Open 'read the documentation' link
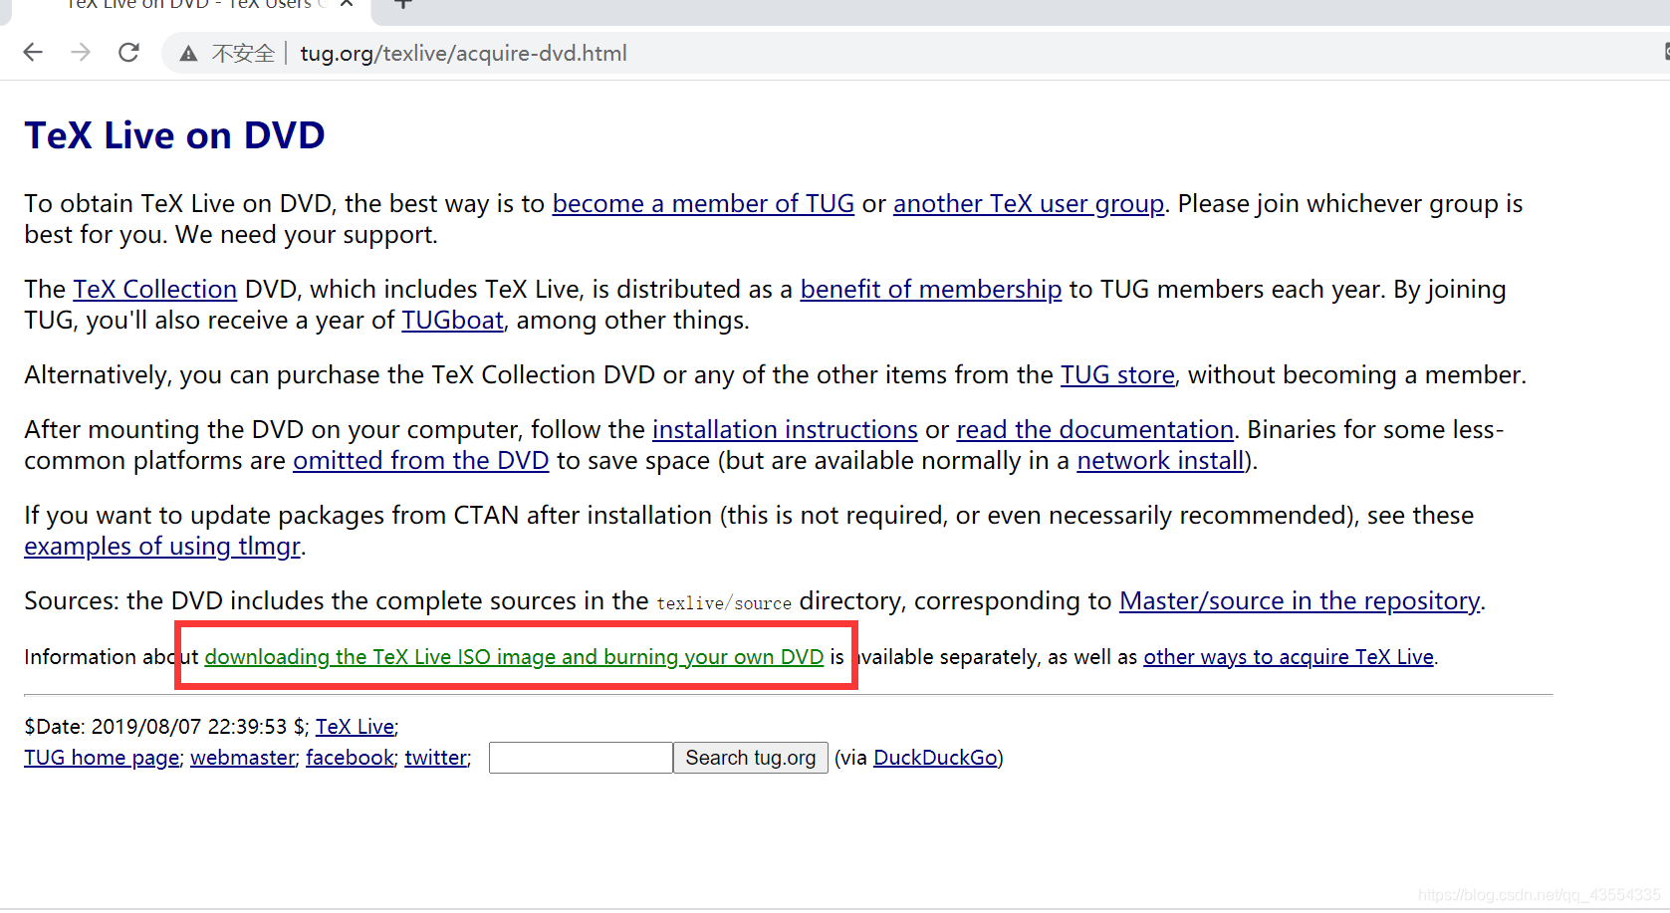Screen dimensions: 1670x913 coord(1095,430)
